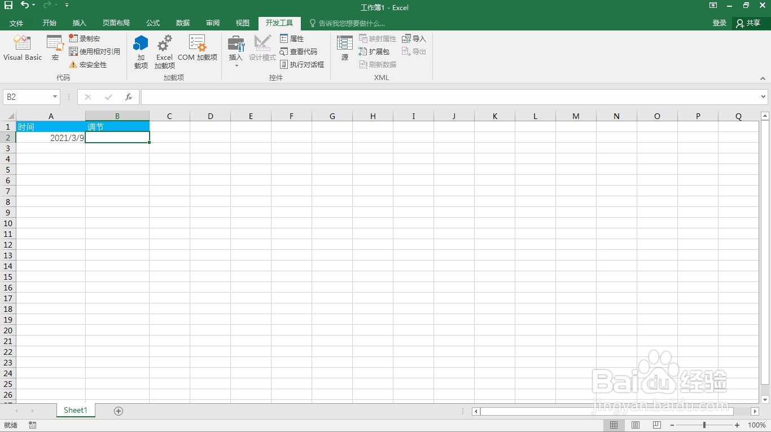Open the Macros (宏) dialog
This screenshot has width=771, height=432.
pyautogui.click(x=55, y=49)
